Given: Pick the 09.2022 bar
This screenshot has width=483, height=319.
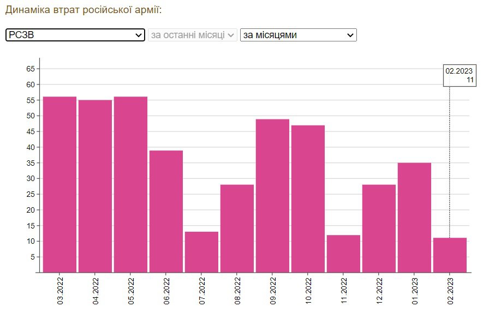Looking at the screenshot, I should click(273, 196).
